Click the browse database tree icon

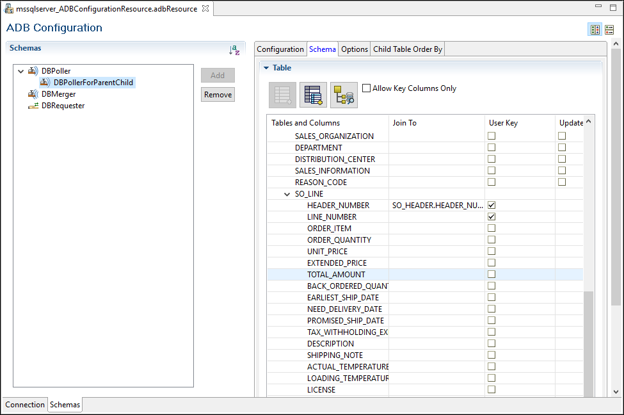(x=344, y=95)
